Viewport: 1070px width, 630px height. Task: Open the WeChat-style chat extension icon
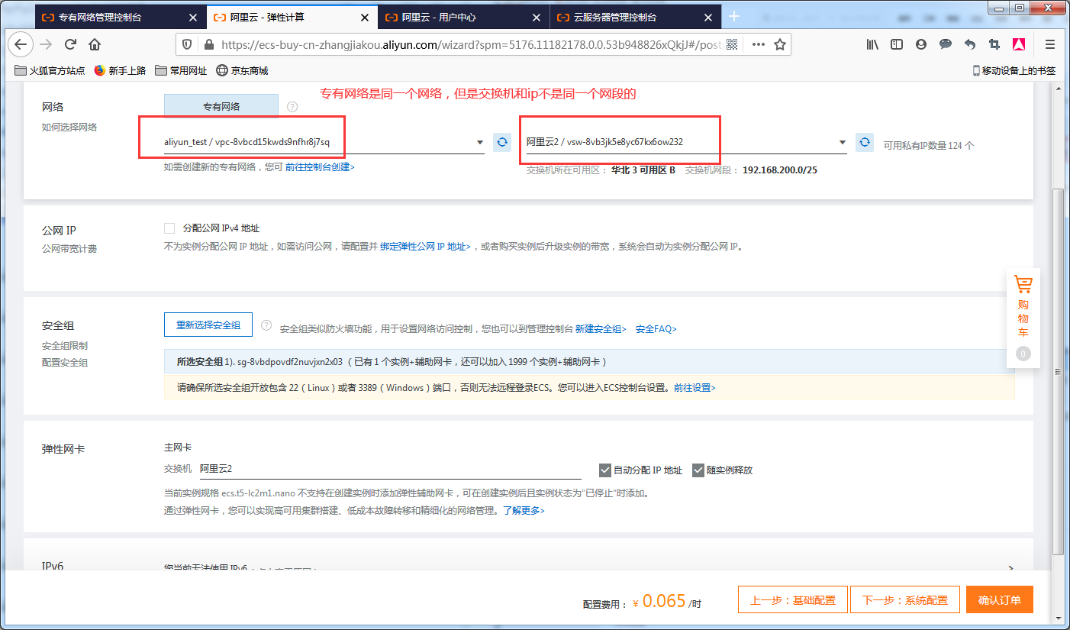click(x=946, y=44)
